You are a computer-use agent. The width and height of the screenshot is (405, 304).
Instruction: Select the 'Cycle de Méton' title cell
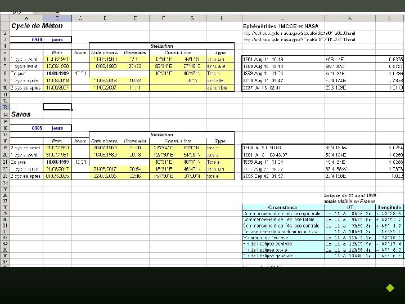pos(37,26)
